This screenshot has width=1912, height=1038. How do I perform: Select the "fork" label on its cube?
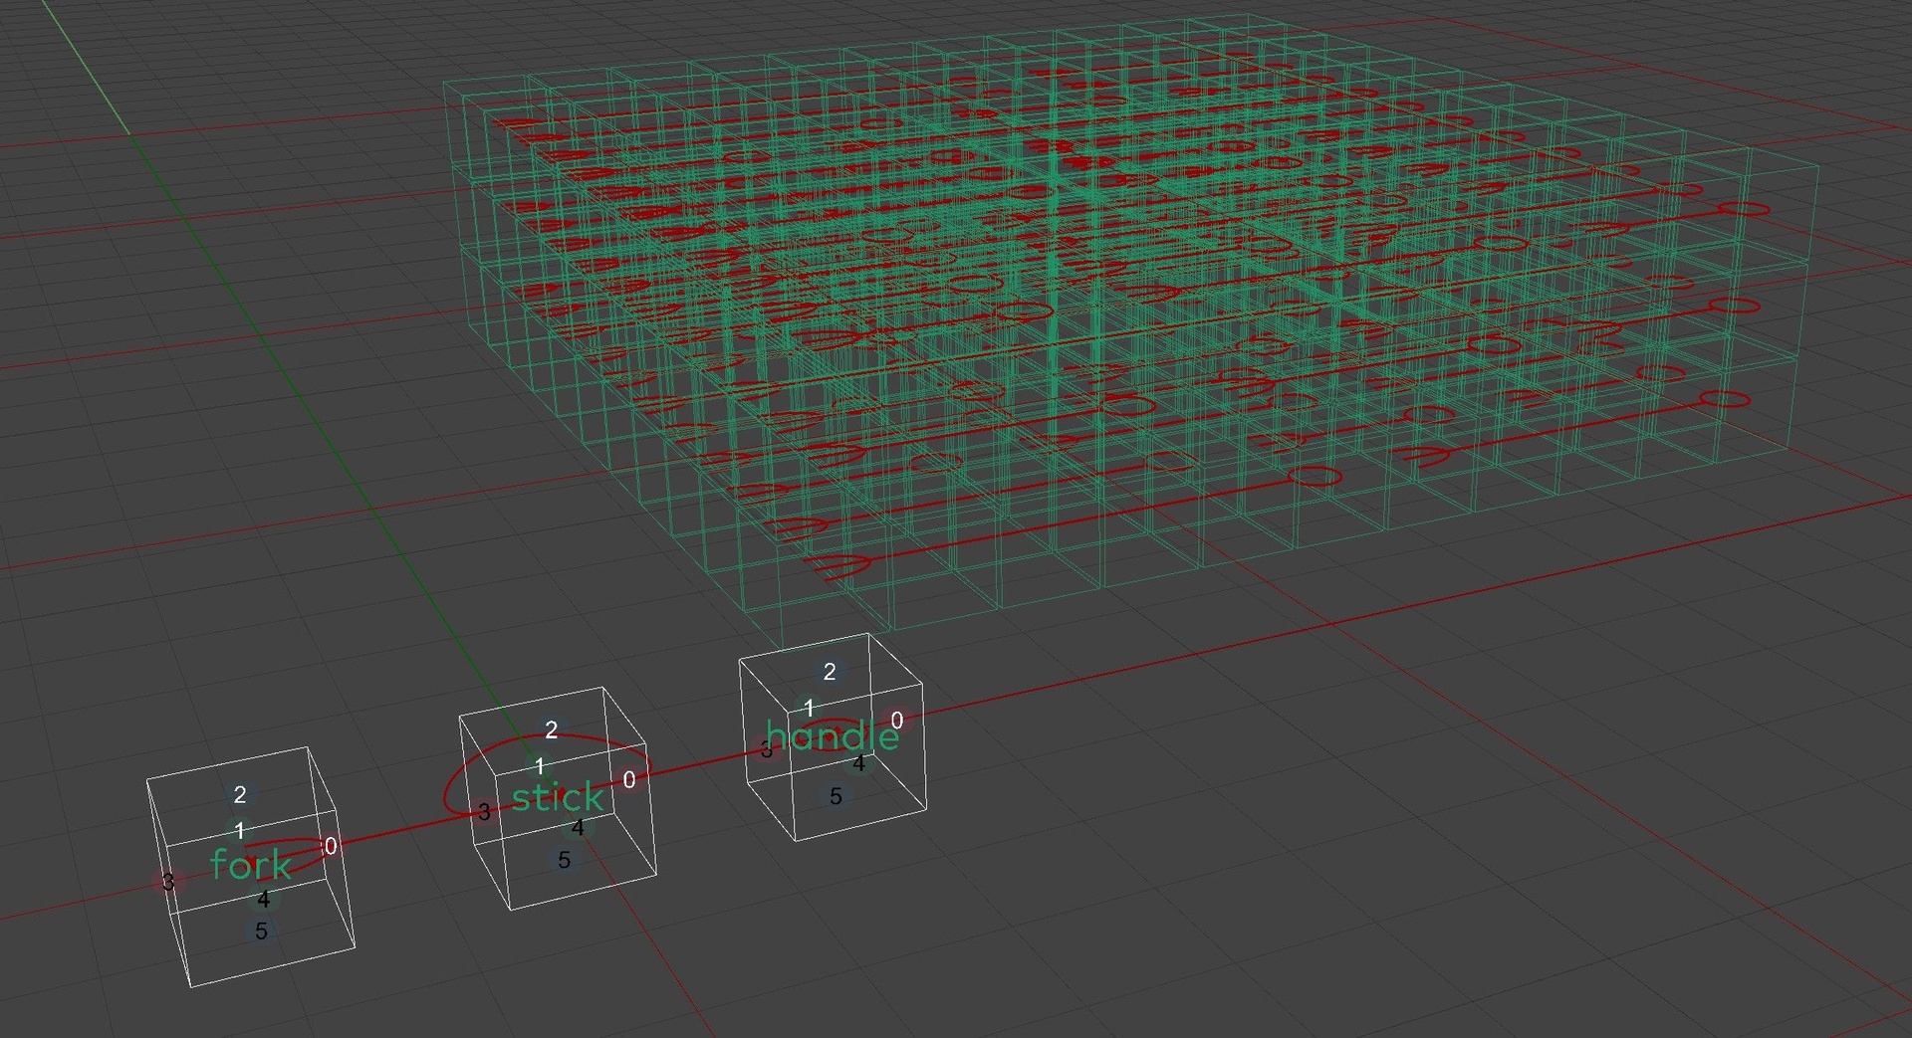pyautogui.click(x=251, y=865)
